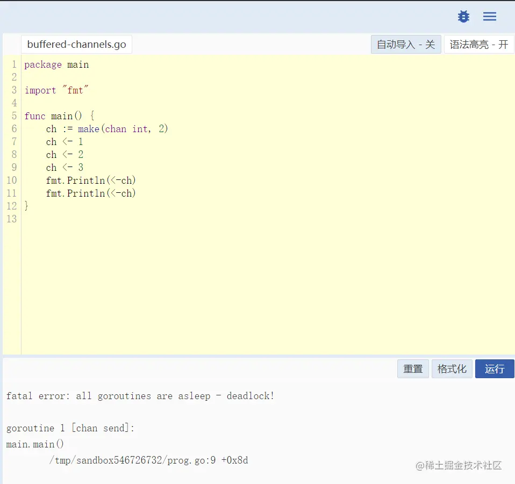This screenshot has height=484, width=515.
Task: Click the 'ch <- 2' line
Action: tap(65, 155)
